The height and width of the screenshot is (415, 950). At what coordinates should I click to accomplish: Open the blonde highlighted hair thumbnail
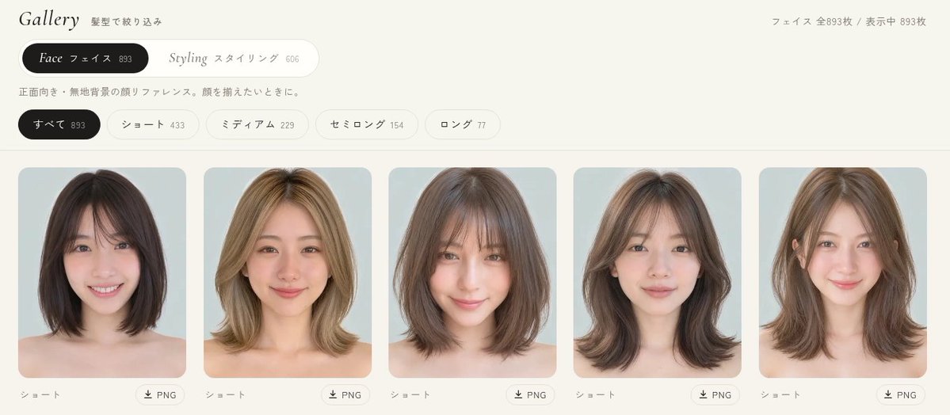click(288, 272)
